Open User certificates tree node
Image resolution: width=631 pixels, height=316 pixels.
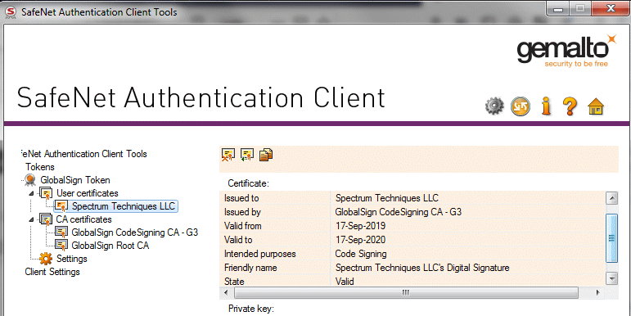click(x=88, y=193)
